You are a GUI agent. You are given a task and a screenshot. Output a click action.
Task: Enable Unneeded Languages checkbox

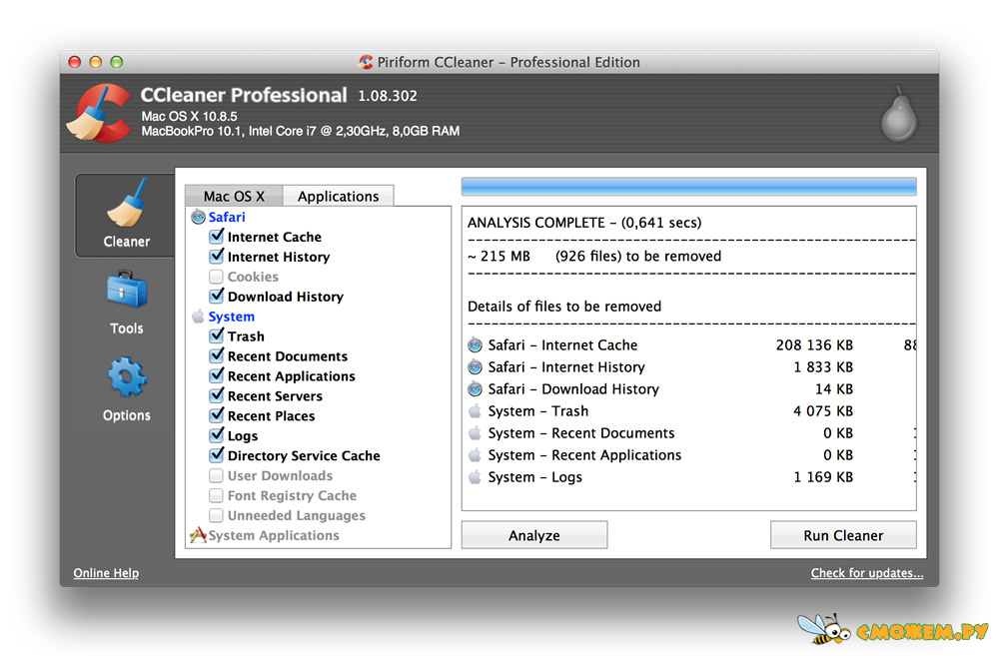point(217,515)
